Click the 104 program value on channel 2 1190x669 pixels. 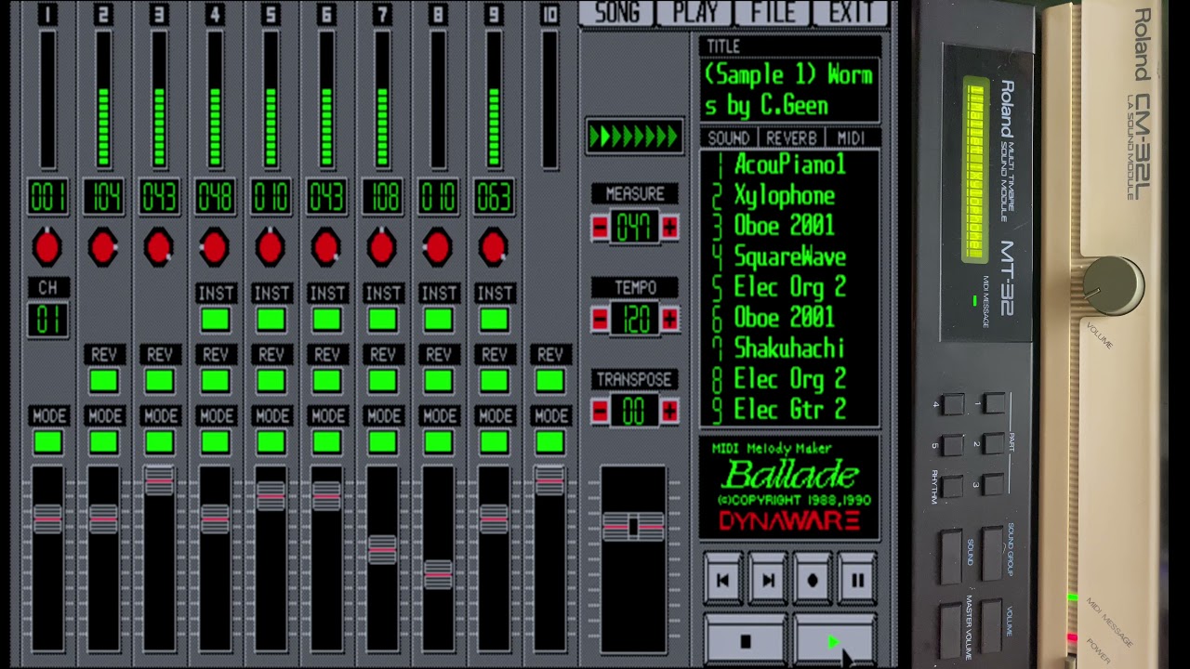tap(103, 197)
